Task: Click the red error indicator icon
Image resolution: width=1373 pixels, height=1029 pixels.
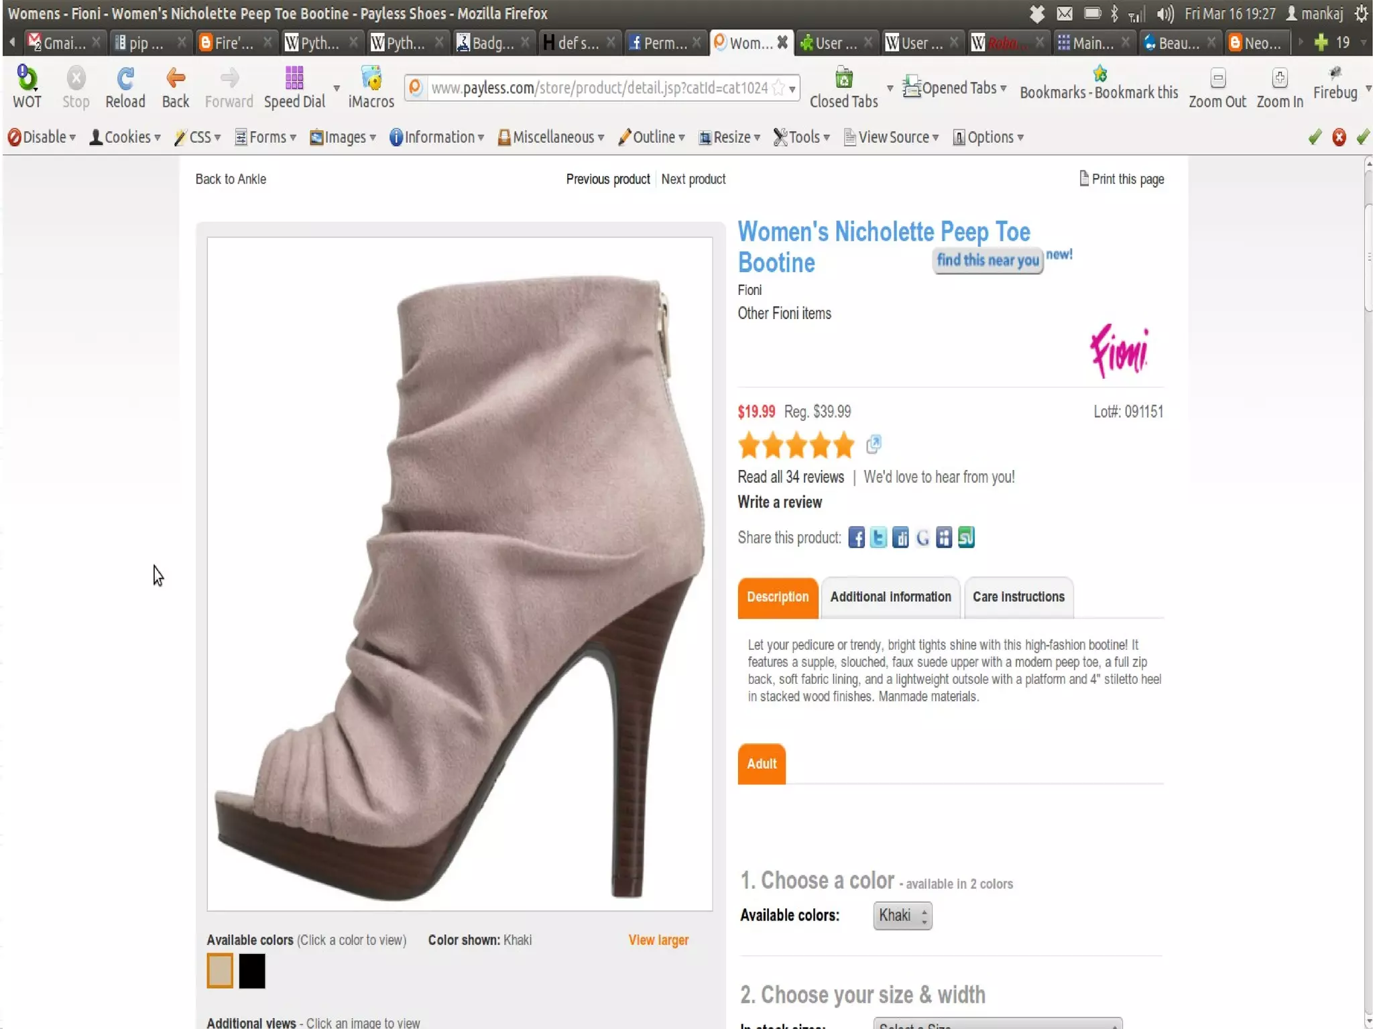Action: 1339,137
